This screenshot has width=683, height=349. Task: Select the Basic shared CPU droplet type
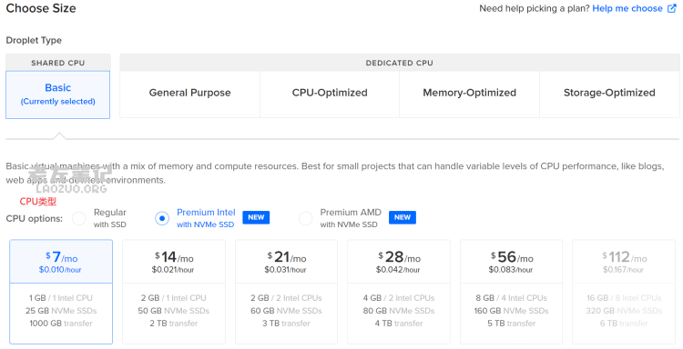click(x=58, y=95)
